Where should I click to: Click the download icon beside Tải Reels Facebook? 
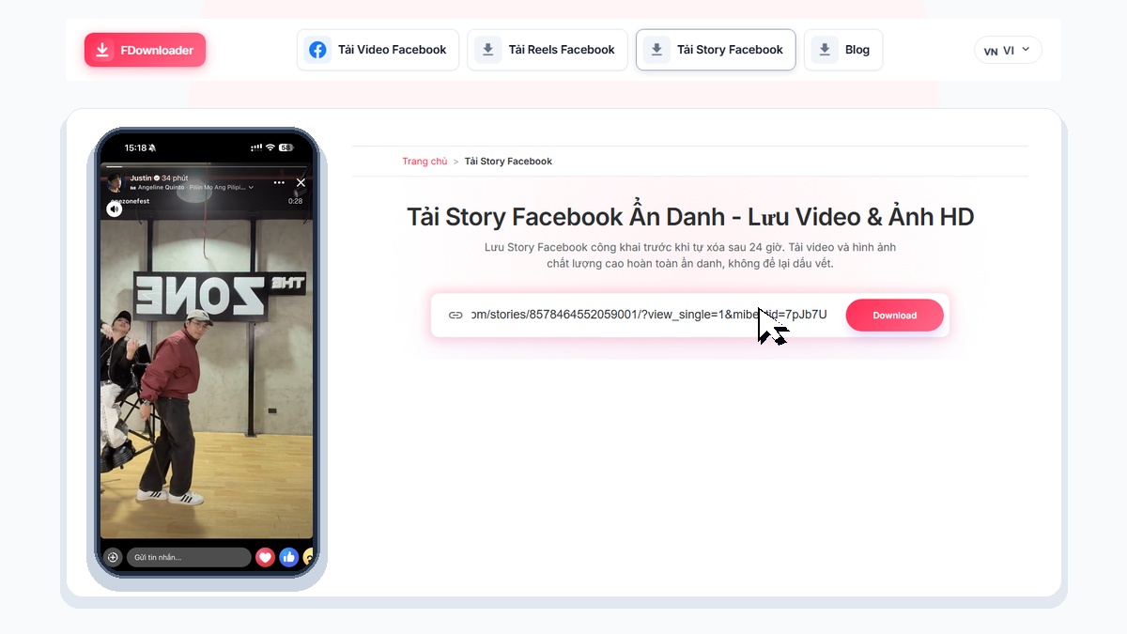(487, 50)
